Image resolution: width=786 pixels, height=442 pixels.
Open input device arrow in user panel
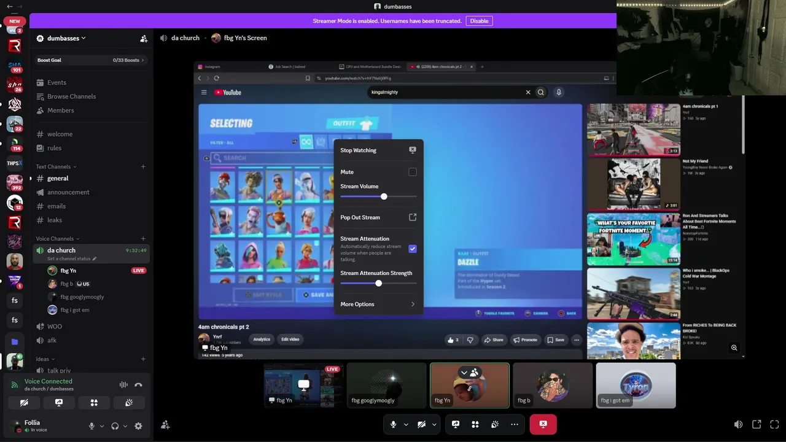101,426
